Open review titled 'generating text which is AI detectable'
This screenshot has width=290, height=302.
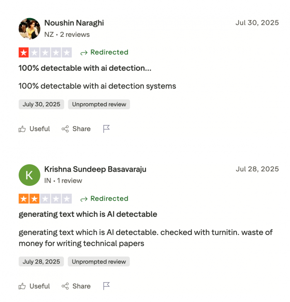(x=88, y=214)
